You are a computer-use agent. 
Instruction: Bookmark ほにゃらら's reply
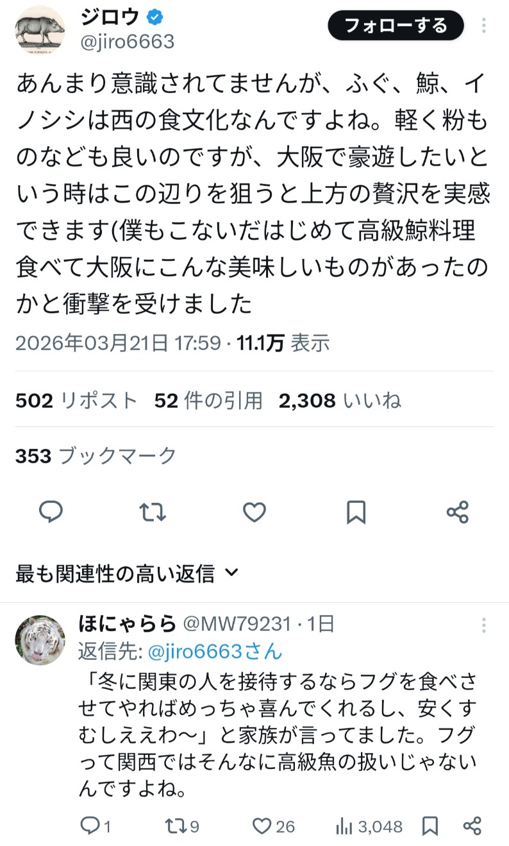click(431, 825)
